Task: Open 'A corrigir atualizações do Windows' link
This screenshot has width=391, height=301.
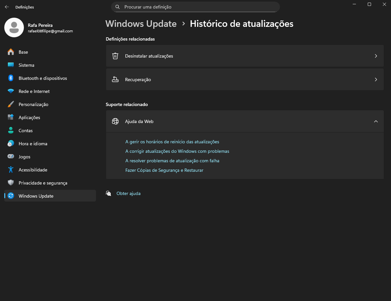Action: pos(177,151)
